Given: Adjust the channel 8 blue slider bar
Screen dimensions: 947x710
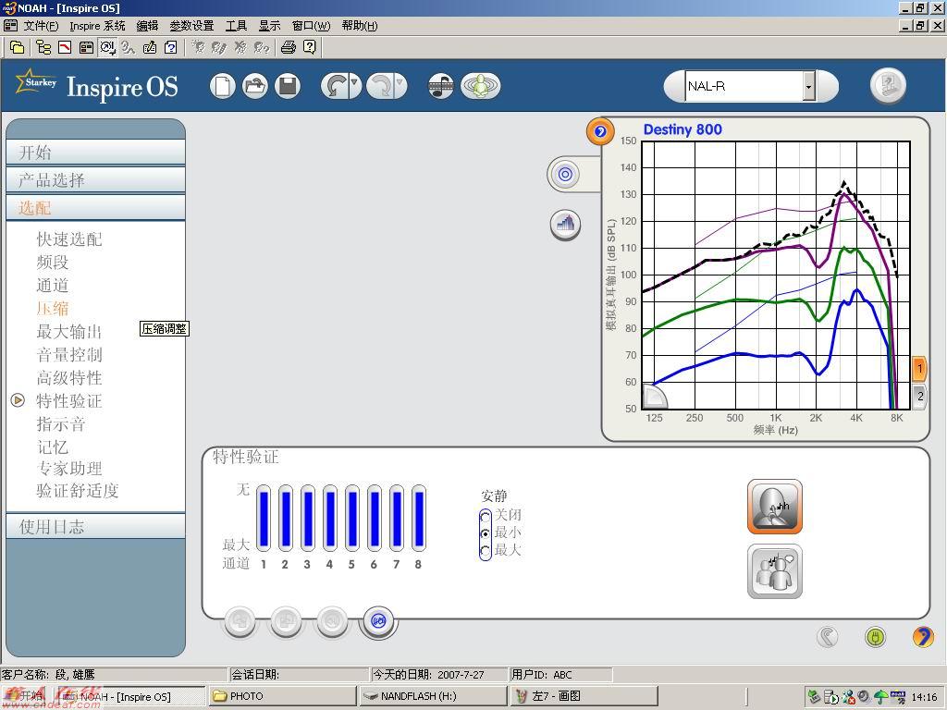Looking at the screenshot, I should point(419,519).
